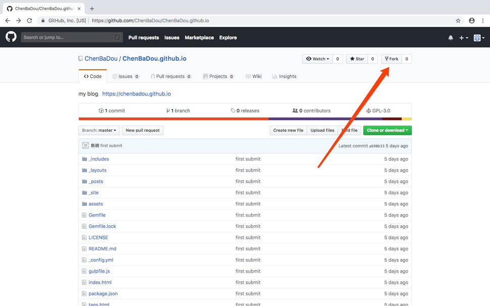
Task: Click the Gemfile file icon
Action: (x=84, y=215)
